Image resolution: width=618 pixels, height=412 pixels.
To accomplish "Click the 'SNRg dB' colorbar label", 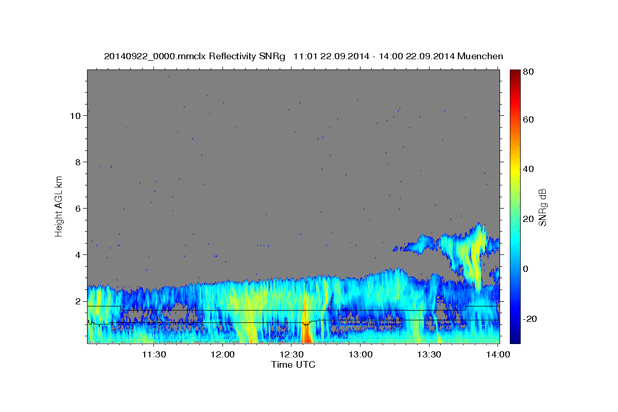I will (542, 207).
